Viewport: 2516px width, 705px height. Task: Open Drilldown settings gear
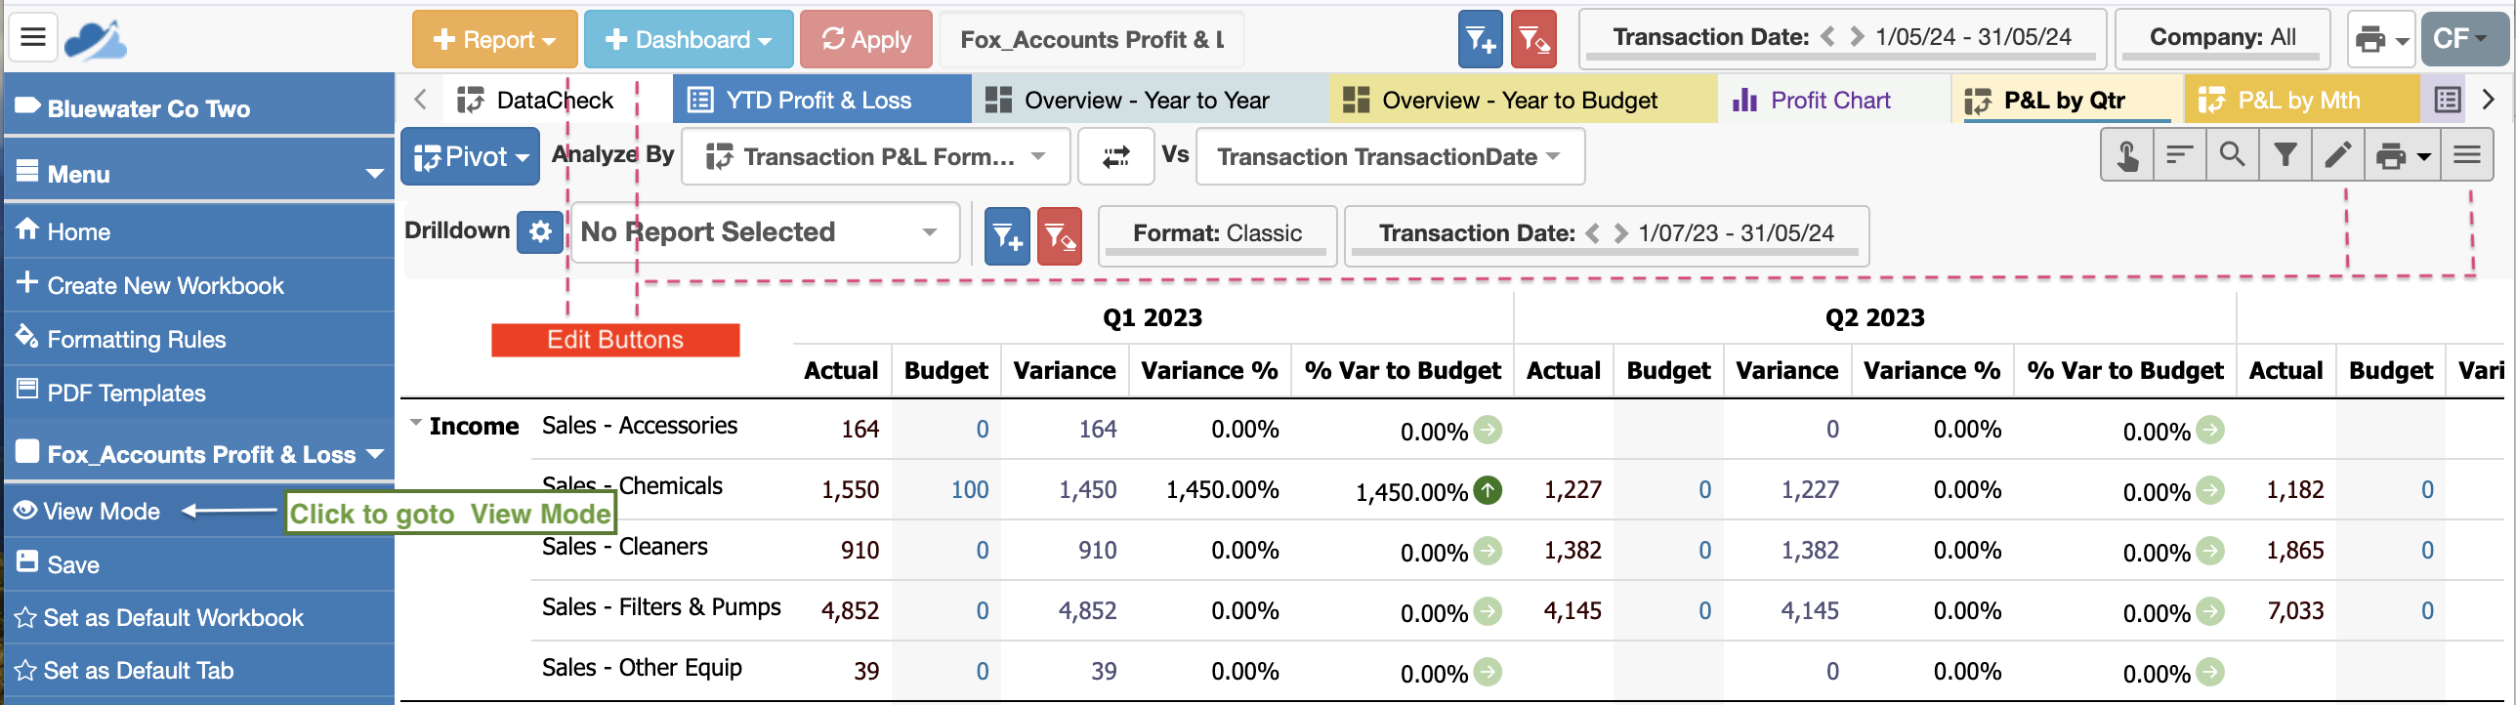(540, 232)
